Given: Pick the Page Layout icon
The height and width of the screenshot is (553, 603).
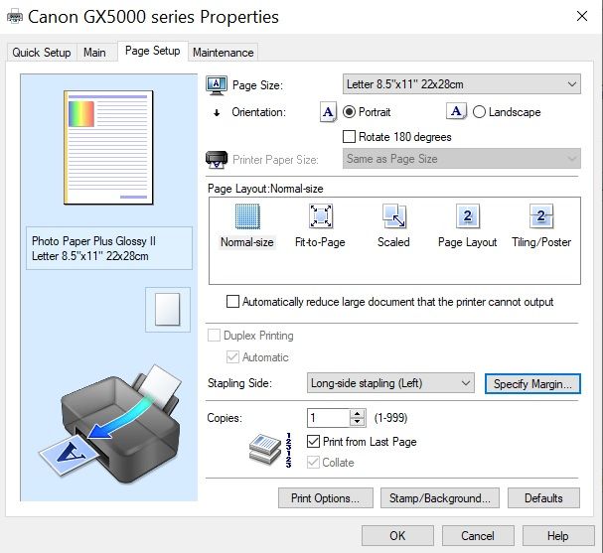Looking at the screenshot, I should [467, 216].
